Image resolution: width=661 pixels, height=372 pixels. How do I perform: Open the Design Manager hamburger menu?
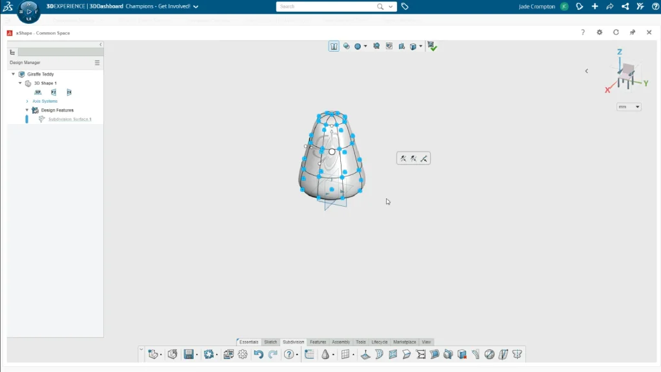click(x=97, y=63)
